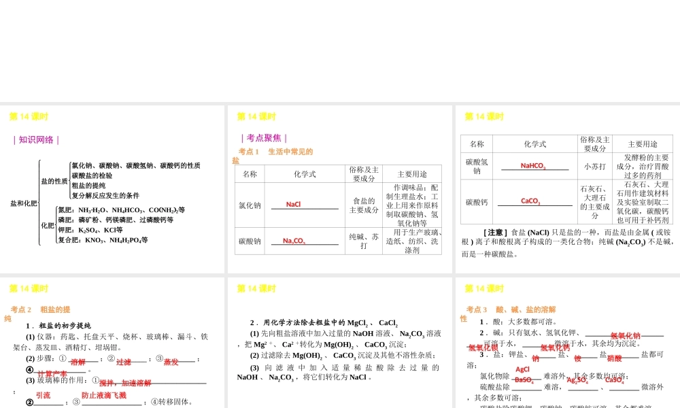Click the 纯碱、苏打 cell
This screenshot has height=408, width=680.
pyautogui.click(x=364, y=241)
